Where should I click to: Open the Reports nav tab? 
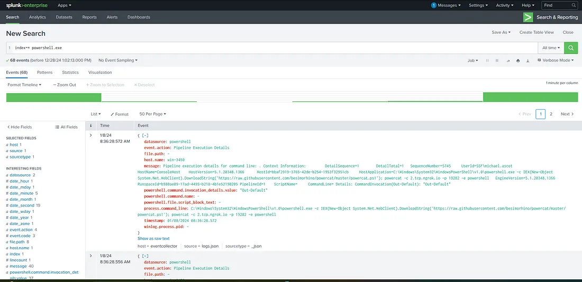pyautogui.click(x=89, y=17)
